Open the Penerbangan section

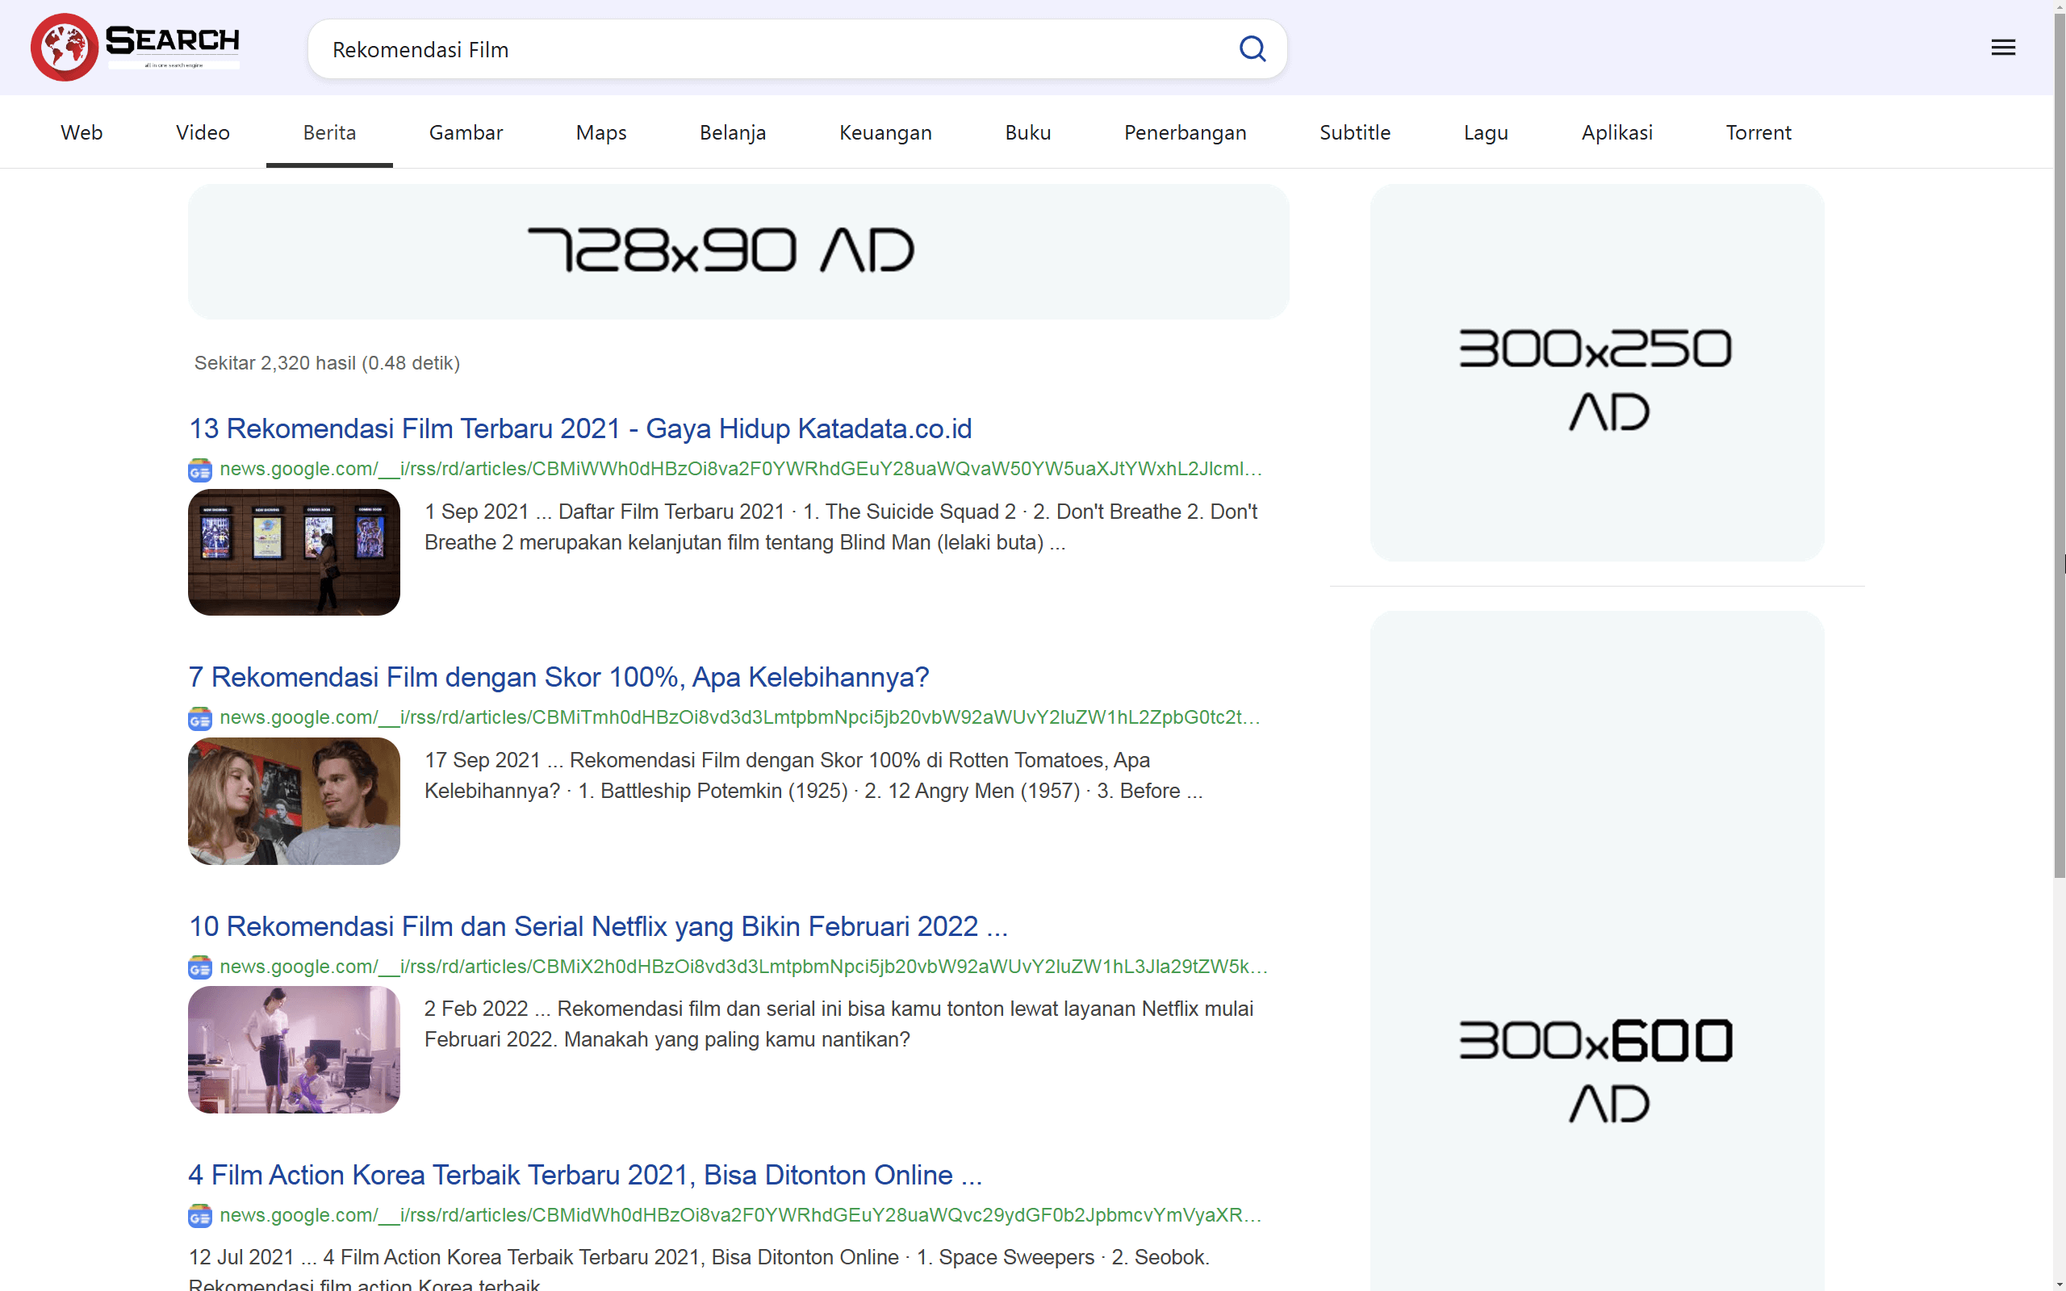1185,132
